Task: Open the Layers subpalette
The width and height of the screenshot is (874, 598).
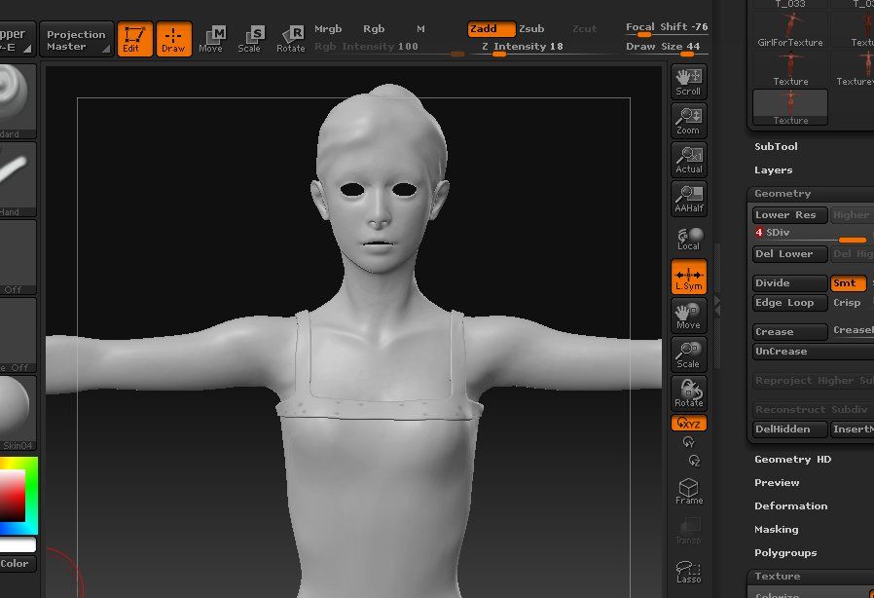Action: (773, 170)
